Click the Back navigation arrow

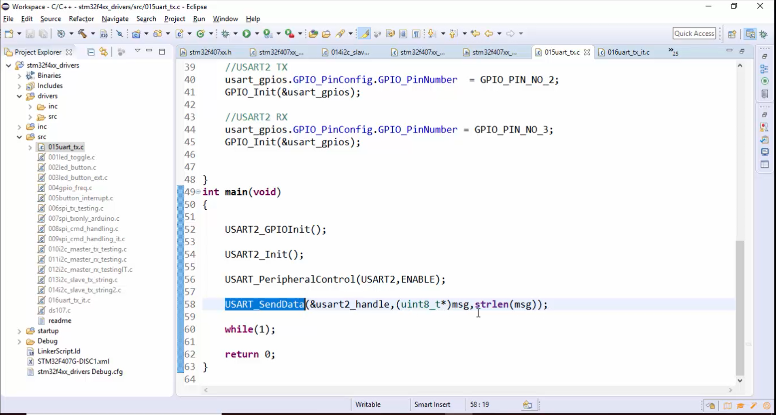click(x=489, y=34)
